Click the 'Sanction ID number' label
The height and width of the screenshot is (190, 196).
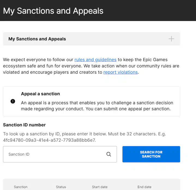point(24,125)
